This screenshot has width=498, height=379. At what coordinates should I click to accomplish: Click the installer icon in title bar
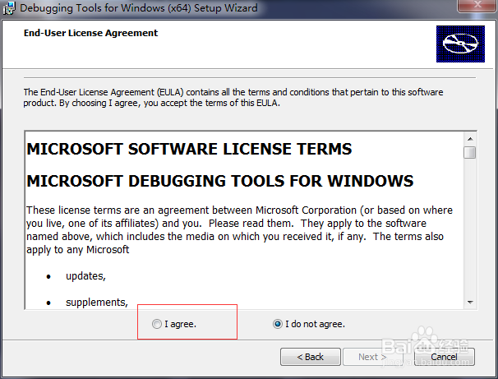(x=8, y=8)
